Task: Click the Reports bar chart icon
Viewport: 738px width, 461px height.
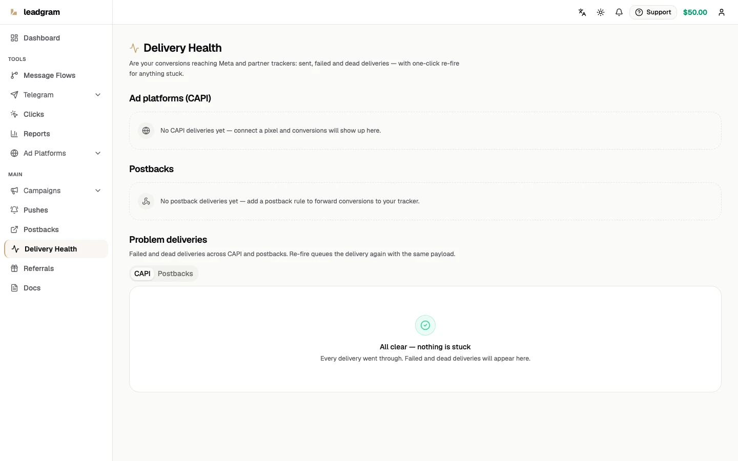Action: 14,134
